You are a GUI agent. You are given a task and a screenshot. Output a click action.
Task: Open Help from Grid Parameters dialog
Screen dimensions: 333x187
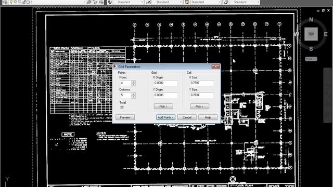[x=208, y=117]
